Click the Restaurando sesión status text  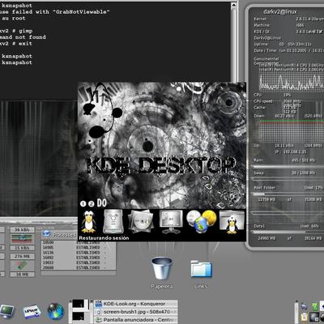104,238
